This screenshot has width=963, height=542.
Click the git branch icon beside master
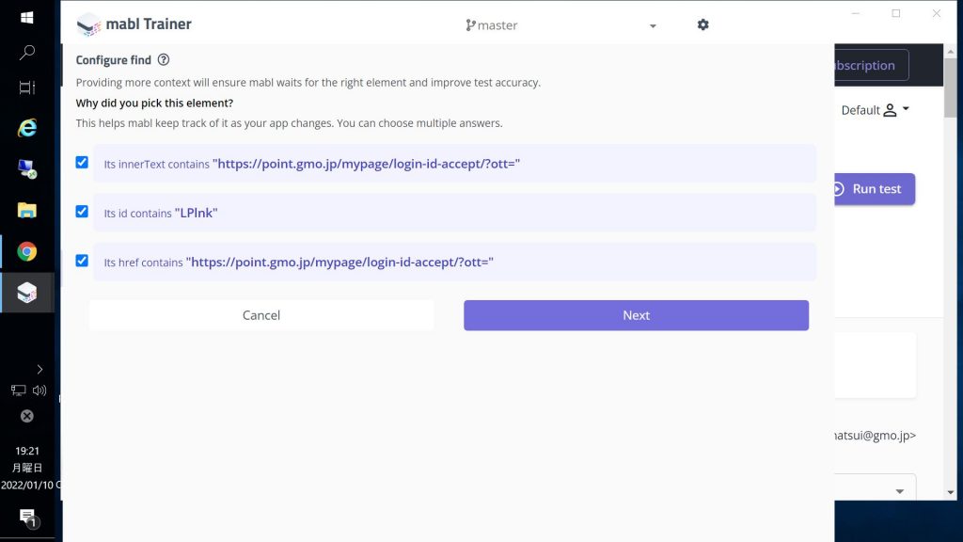pyautogui.click(x=470, y=25)
